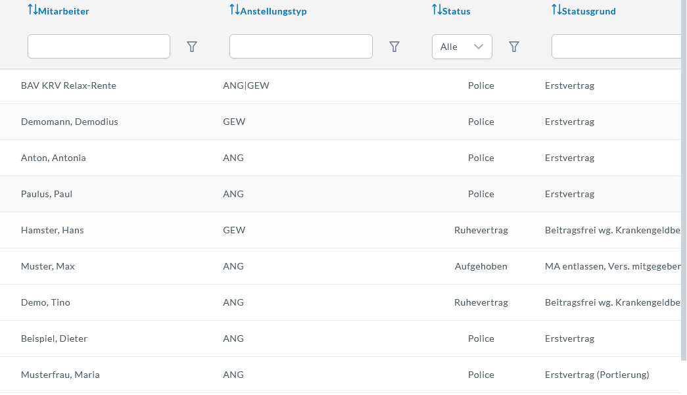Select the Muster, Max row

point(48,266)
